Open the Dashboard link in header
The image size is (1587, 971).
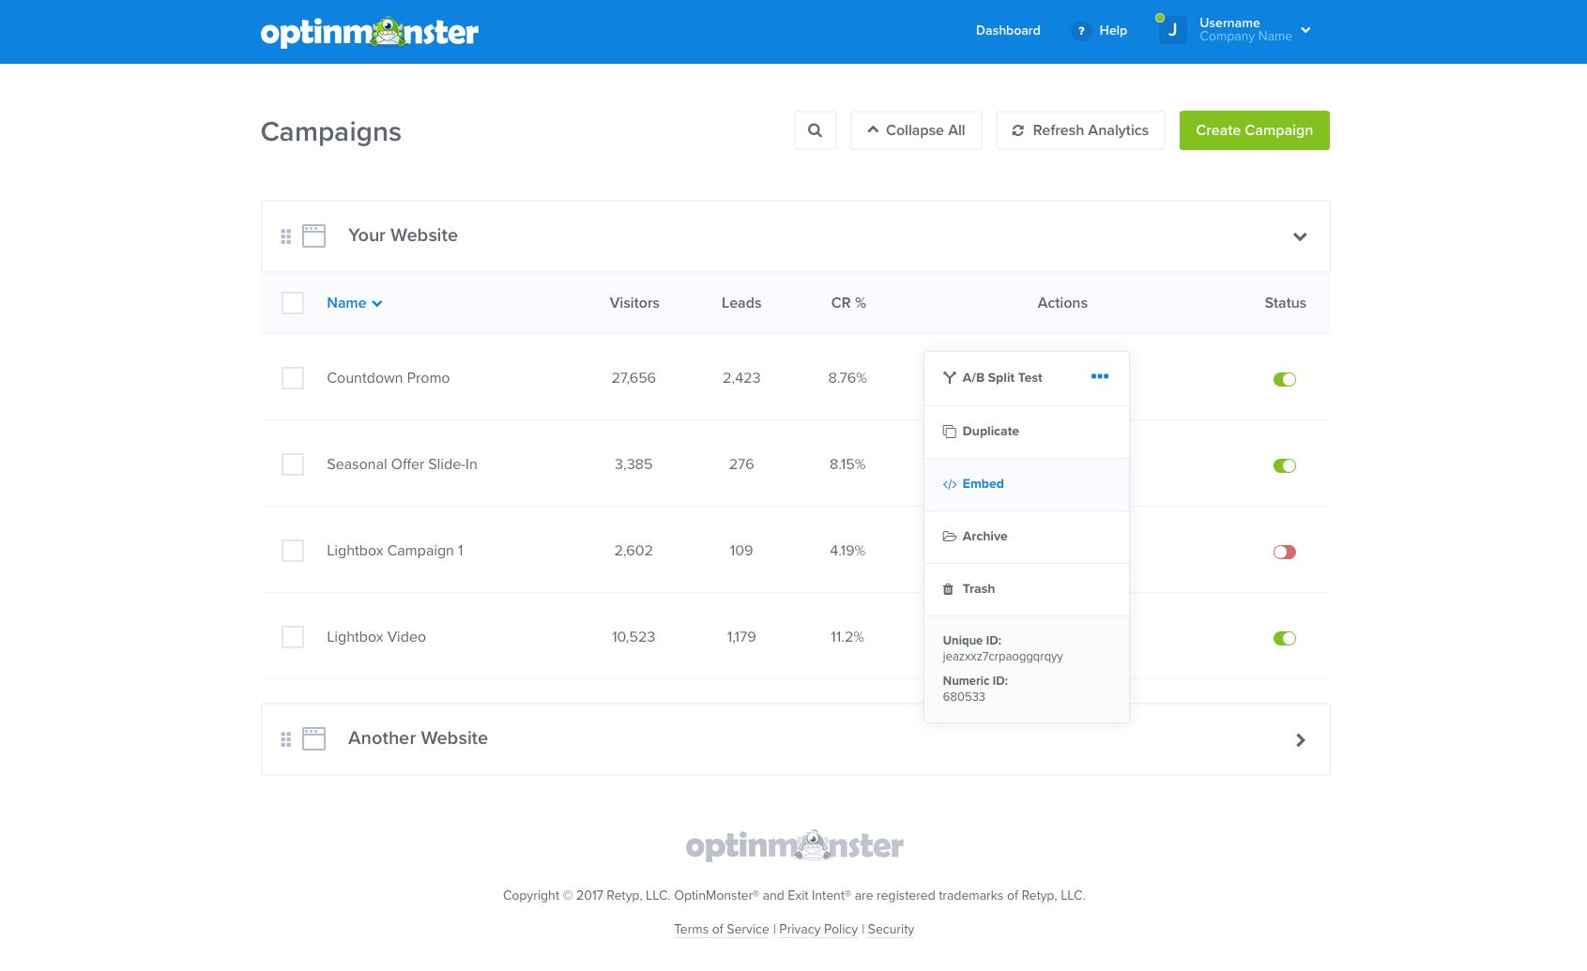click(x=1008, y=30)
